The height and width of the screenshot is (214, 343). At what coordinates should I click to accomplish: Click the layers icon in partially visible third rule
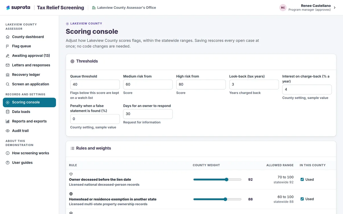[x=71, y=213]
